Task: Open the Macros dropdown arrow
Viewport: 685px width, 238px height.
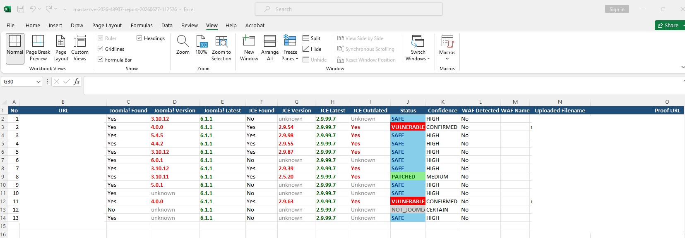Action: 447,59
